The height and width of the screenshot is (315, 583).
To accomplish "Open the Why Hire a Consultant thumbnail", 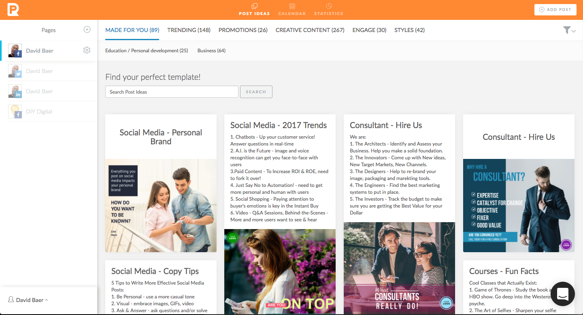I will pos(519,206).
